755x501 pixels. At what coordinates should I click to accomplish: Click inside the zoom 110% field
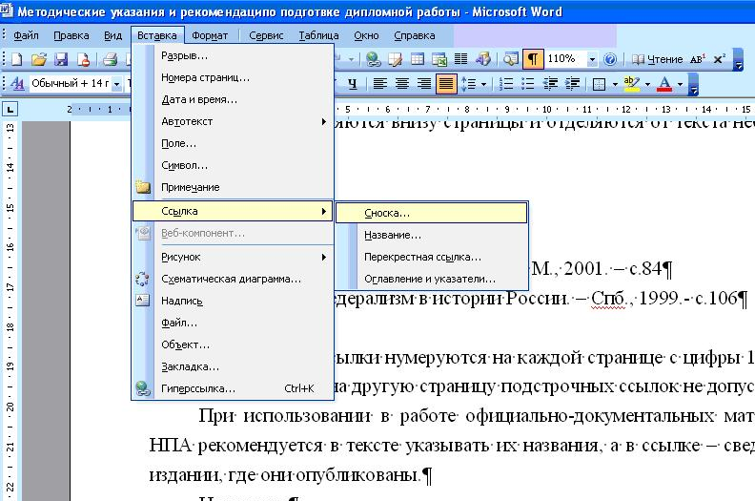coord(565,59)
